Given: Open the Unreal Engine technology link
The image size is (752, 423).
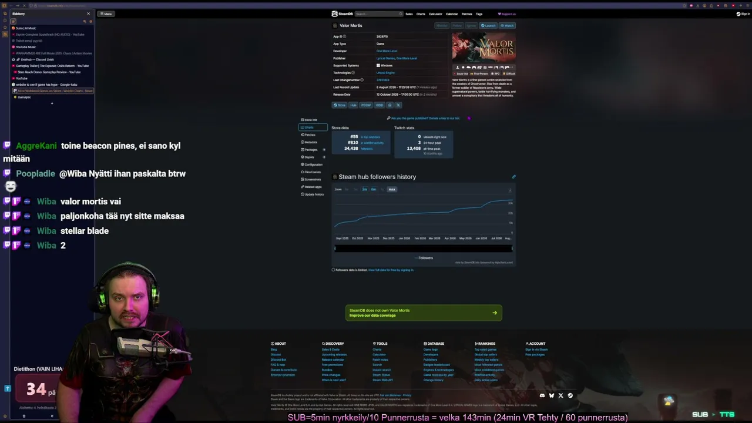Looking at the screenshot, I should click(385, 73).
